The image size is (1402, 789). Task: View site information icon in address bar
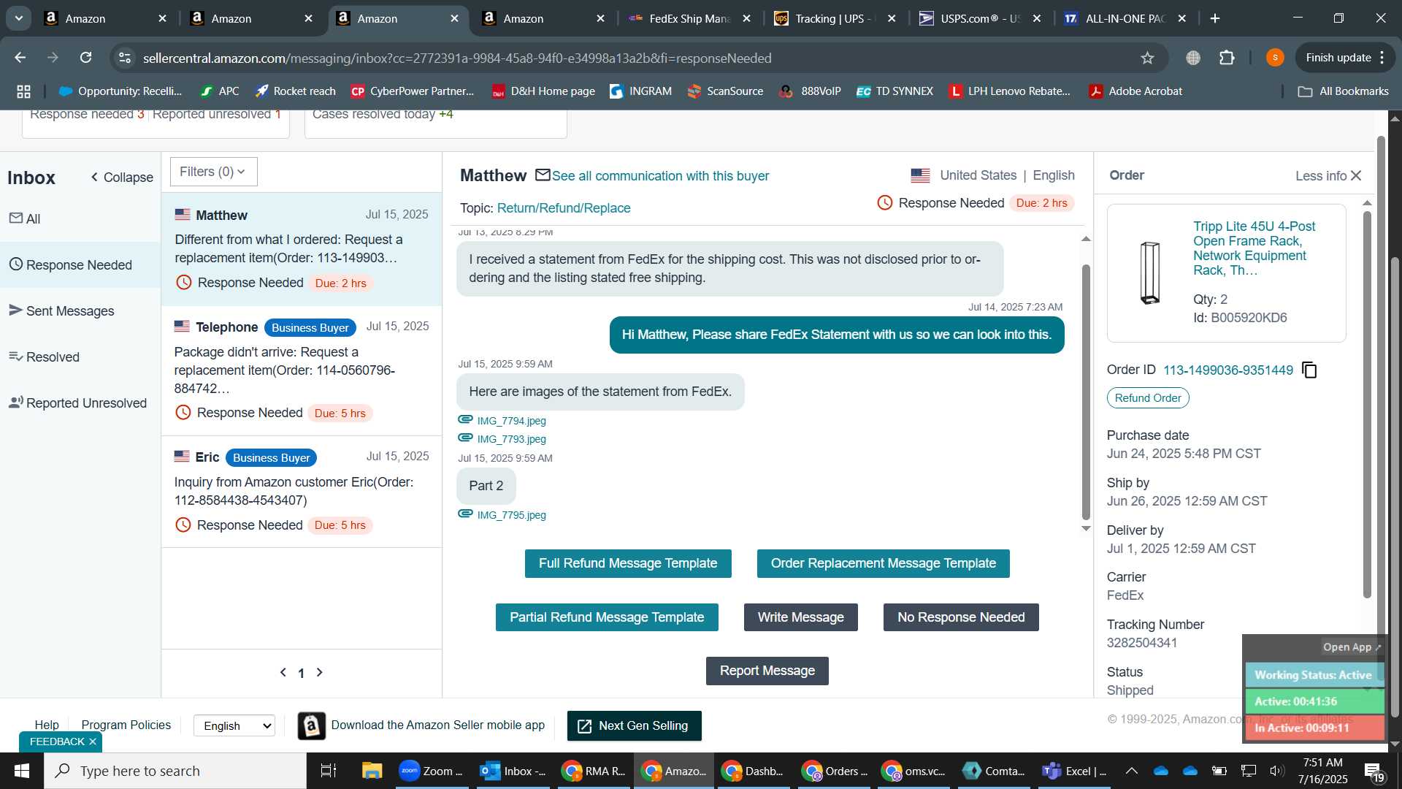tap(125, 58)
